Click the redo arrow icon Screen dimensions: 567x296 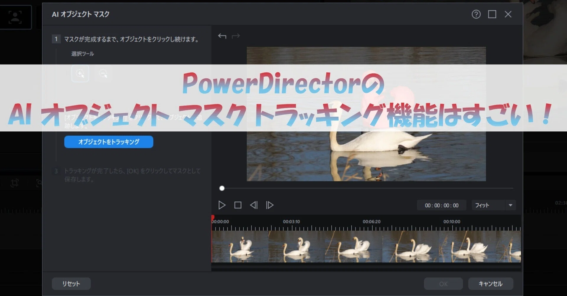tap(236, 36)
